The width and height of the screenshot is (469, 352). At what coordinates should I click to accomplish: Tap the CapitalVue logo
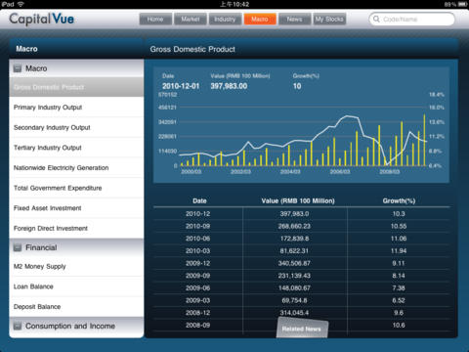point(42,19)
